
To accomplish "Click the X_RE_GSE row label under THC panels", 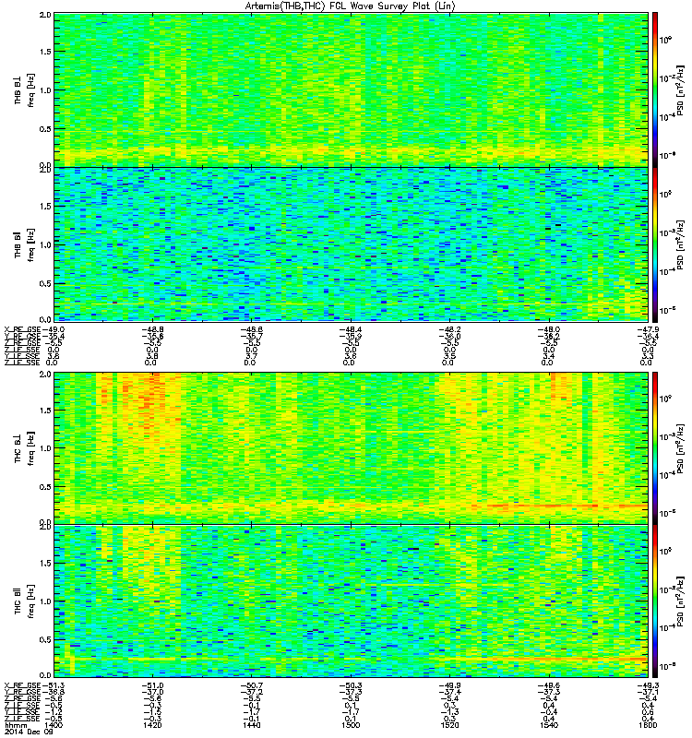I will [22, 685].
